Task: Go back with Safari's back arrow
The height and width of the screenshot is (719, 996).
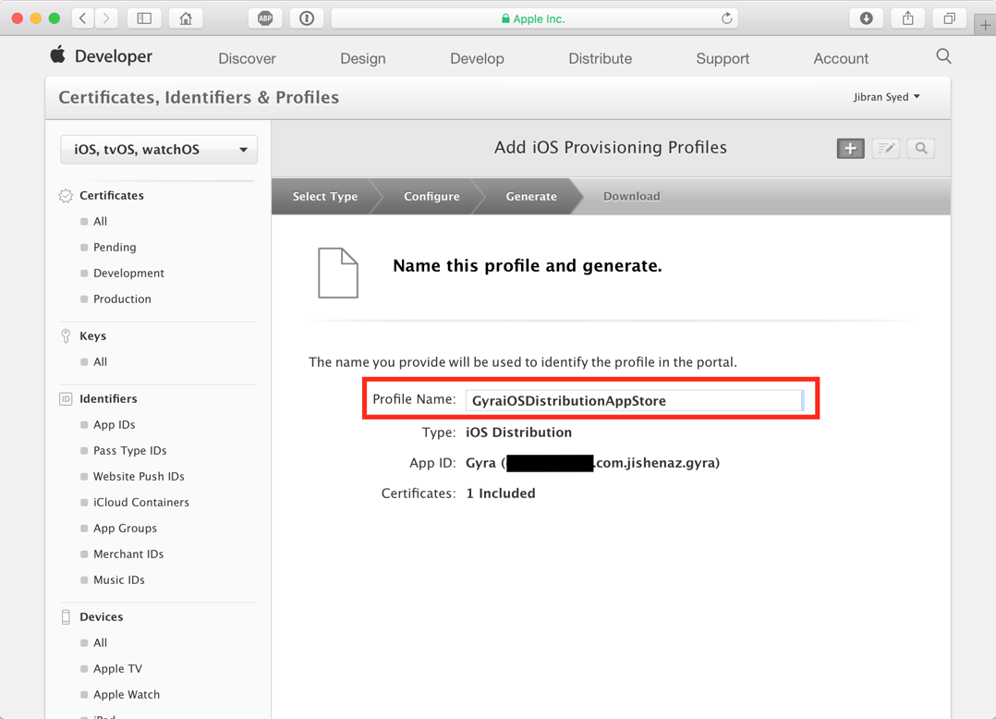Action: (83, 18)
